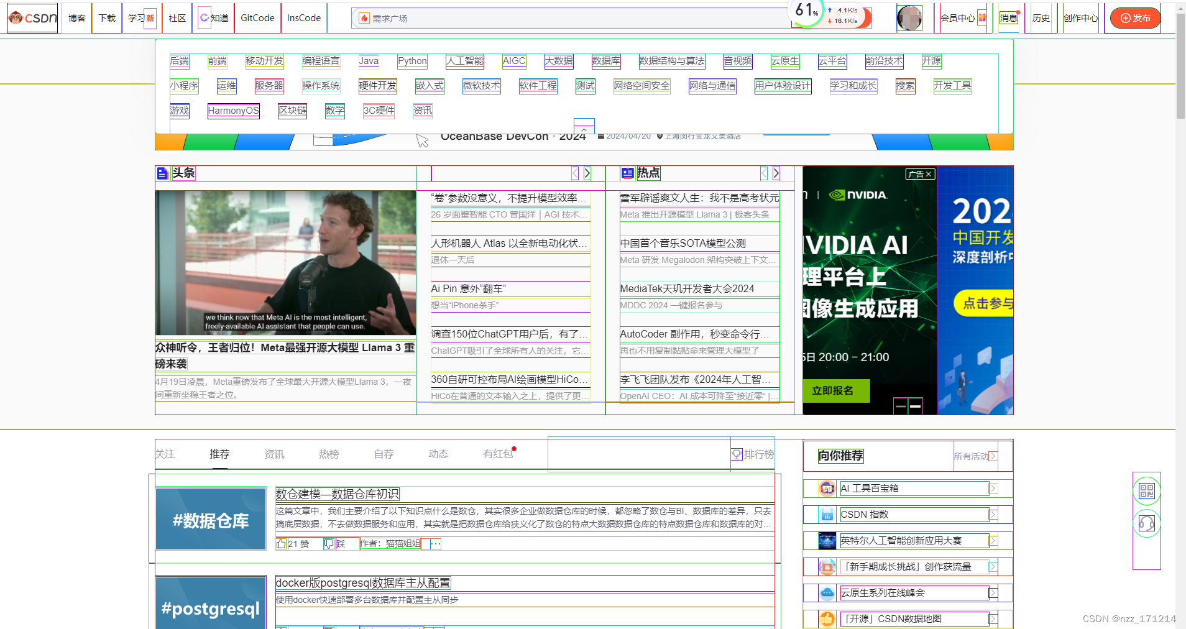Click the red 发布 button
1186x629 pixels.
point(1136,18)
